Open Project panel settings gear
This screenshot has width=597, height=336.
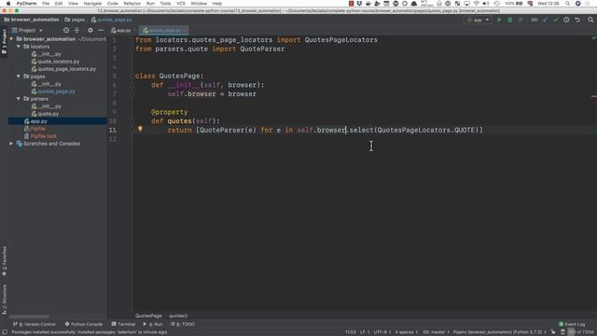[90, 30]
